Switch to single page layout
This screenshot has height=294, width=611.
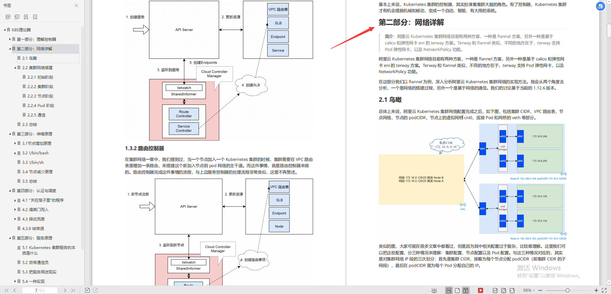point(457,290)
